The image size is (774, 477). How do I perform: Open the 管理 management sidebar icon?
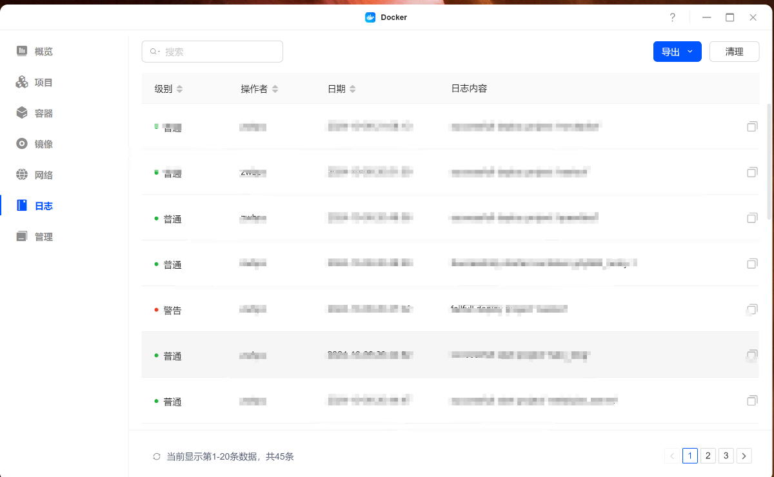click(22, 237)
